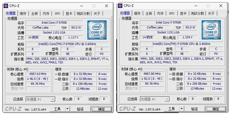Close the left CPU-Z window
230x115 pixels.
[106, 6]
